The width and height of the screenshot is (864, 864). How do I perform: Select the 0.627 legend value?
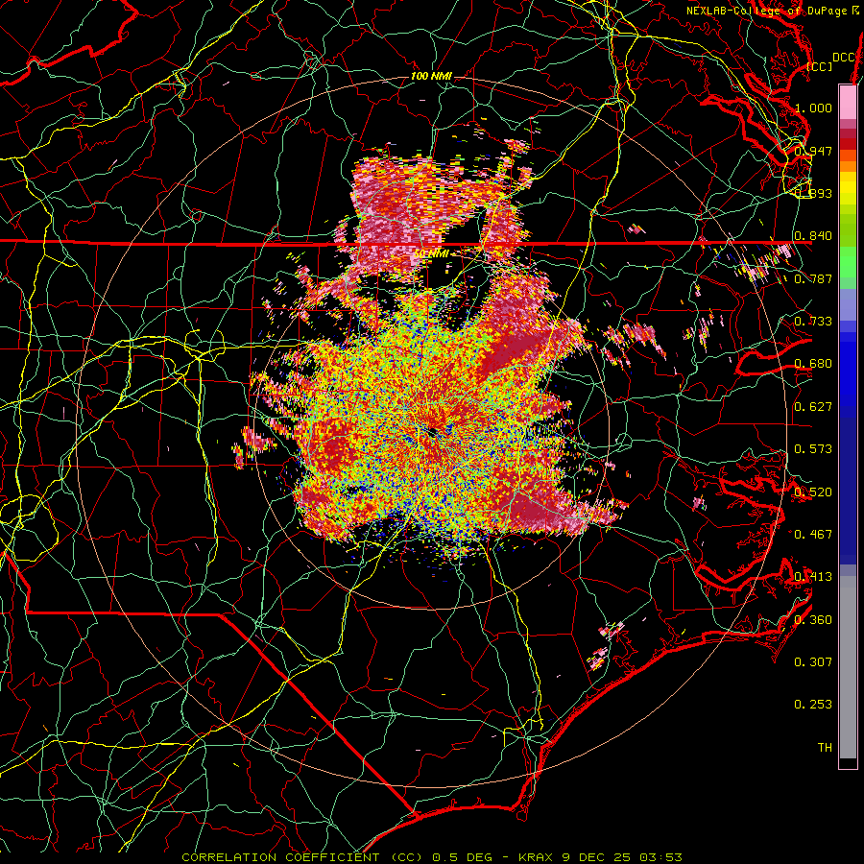coord(813,407)
